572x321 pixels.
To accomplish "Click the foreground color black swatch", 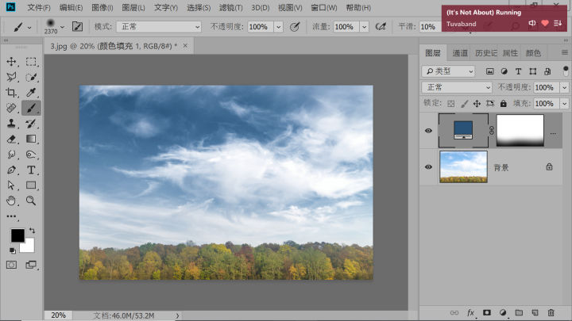I will pos(17,235).
